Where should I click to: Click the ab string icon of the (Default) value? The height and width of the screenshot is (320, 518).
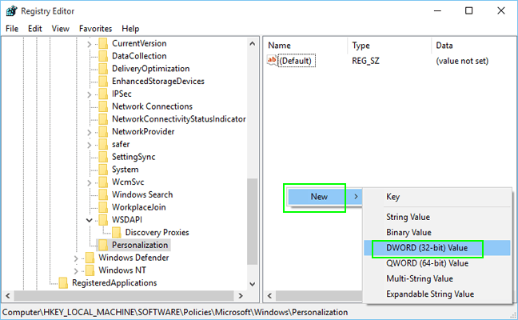click(272, 61)
